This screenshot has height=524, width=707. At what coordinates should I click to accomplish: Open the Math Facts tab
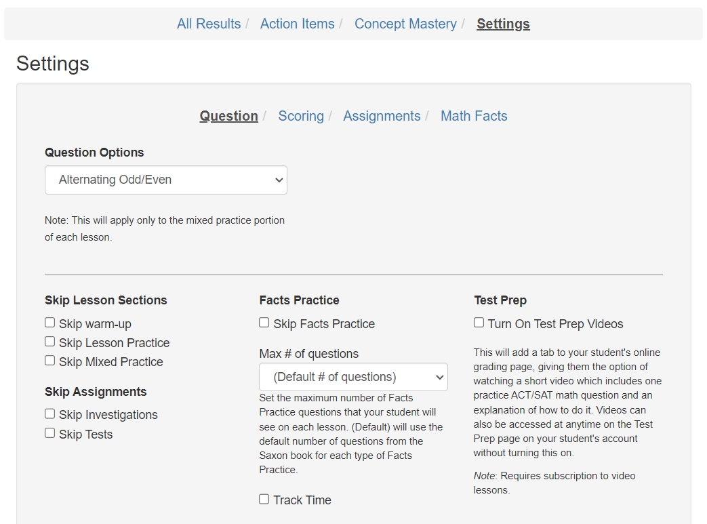(474, 116)
